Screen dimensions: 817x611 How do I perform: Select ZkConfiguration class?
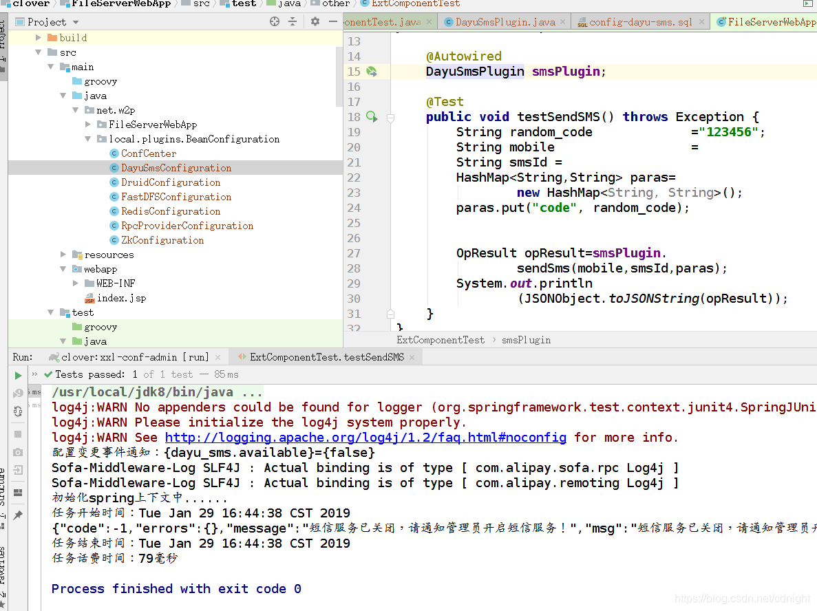[x=162, y=240]
